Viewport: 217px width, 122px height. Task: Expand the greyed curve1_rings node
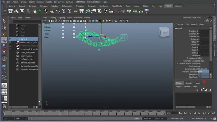(x=10, y=46)
